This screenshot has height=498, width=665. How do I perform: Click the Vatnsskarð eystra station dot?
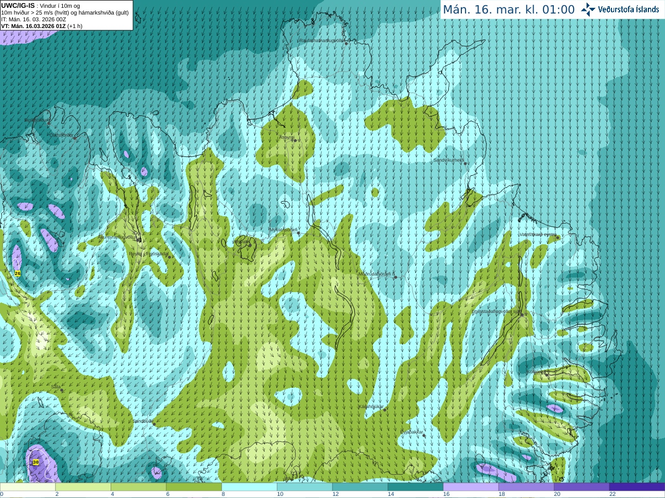tap(558, 238)
